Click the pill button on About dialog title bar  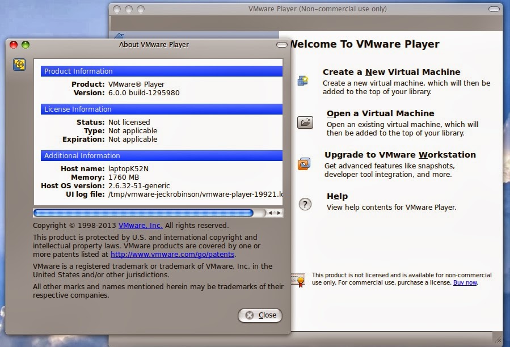click(x=282, y=45)
